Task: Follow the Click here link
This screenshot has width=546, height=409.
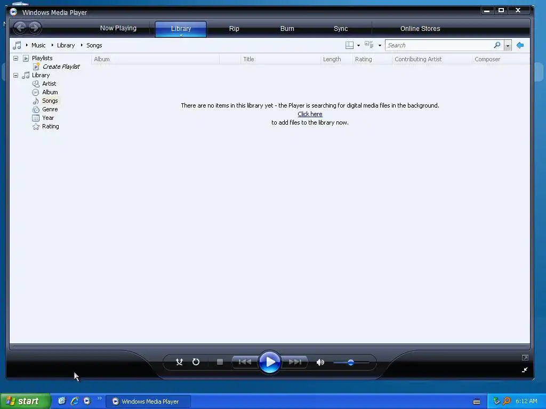Action: (310, 114)
